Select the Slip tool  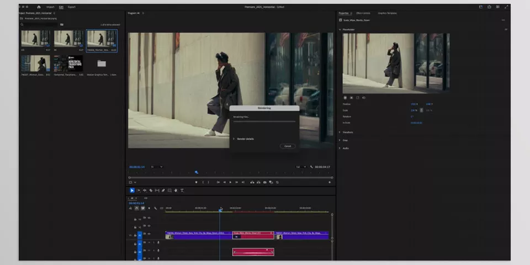pos(157,190)
